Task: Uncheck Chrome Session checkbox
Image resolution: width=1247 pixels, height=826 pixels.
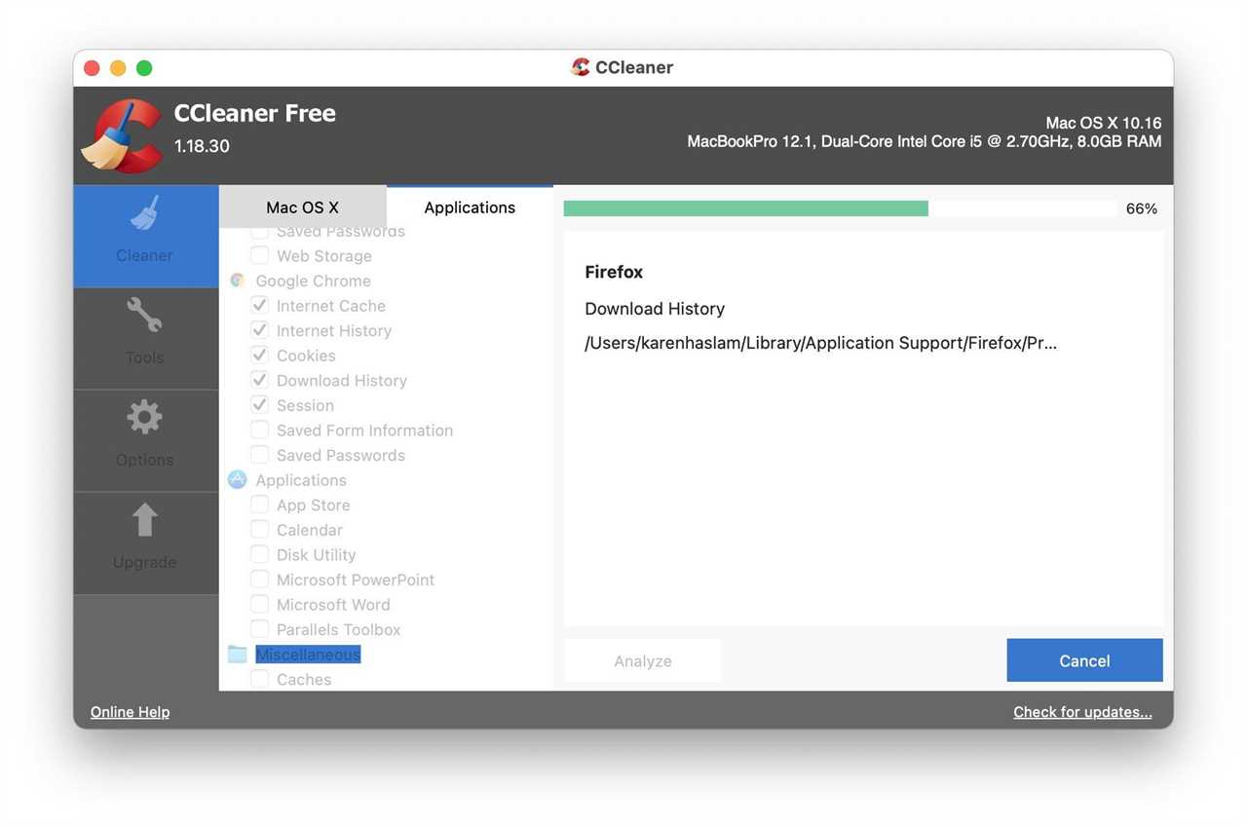Action: 259,404
